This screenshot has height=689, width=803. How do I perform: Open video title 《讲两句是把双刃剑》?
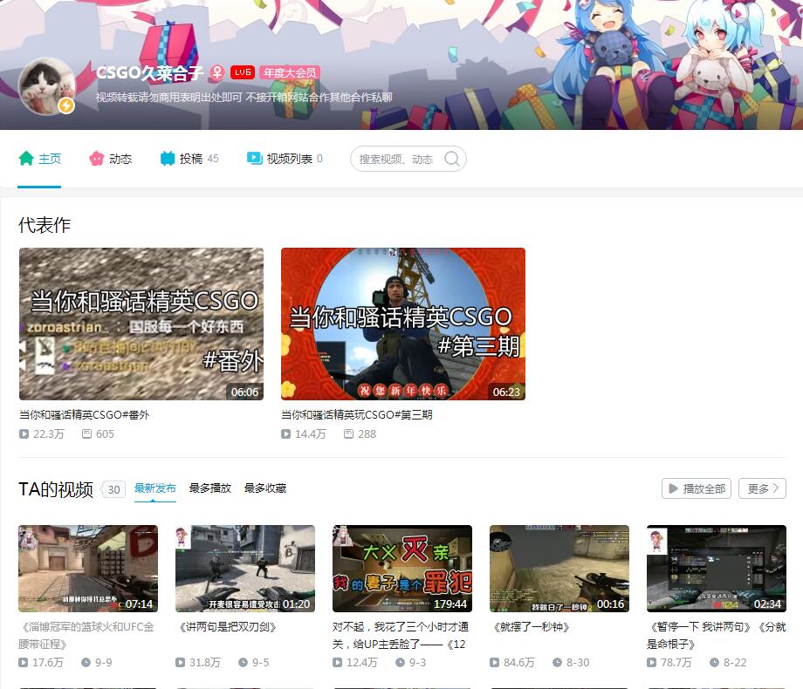click(x=226, y=627)
